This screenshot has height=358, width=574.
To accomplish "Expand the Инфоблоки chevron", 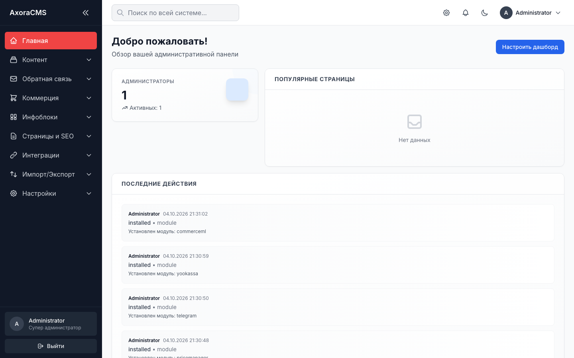I will [89, 117].
